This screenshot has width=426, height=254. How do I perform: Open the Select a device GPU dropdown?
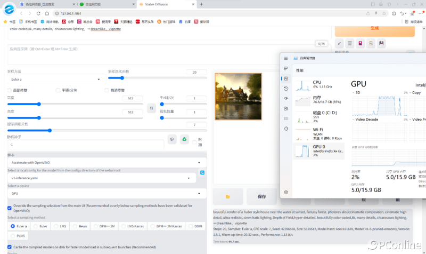pos(106,194)
